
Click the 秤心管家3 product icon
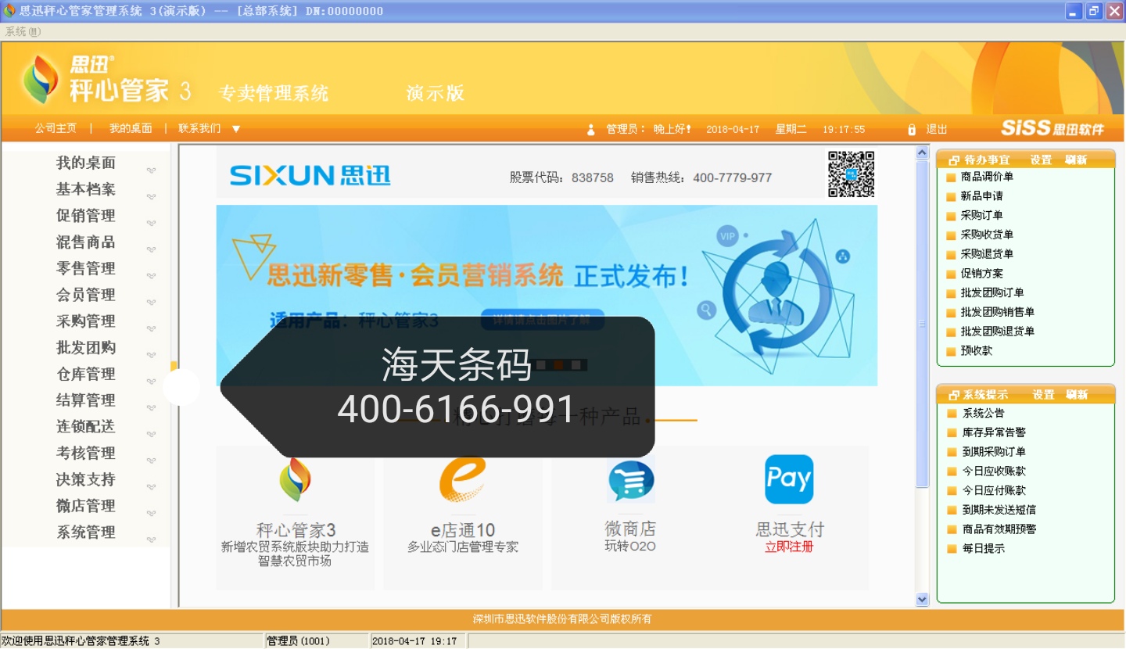[295, 479]
